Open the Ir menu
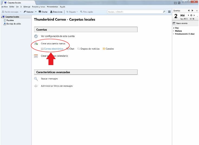 (21, 6)
